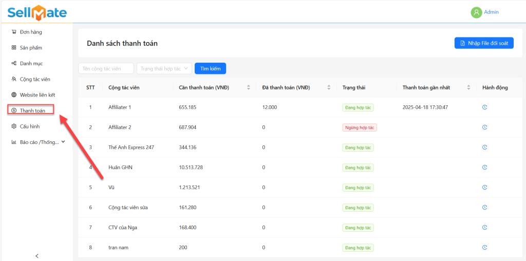Open payment history icon for tran nam
This screenshot has width=526, height=261.
(x=484, y=248)
